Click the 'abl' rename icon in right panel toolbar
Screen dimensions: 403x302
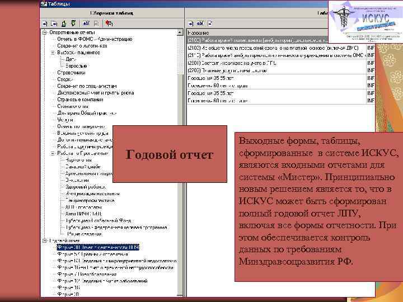click(200, 23)
